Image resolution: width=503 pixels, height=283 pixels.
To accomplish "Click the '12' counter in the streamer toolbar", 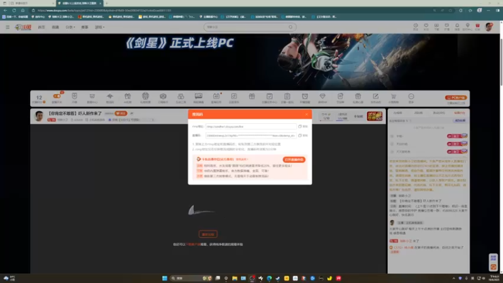I will [39, 97].
